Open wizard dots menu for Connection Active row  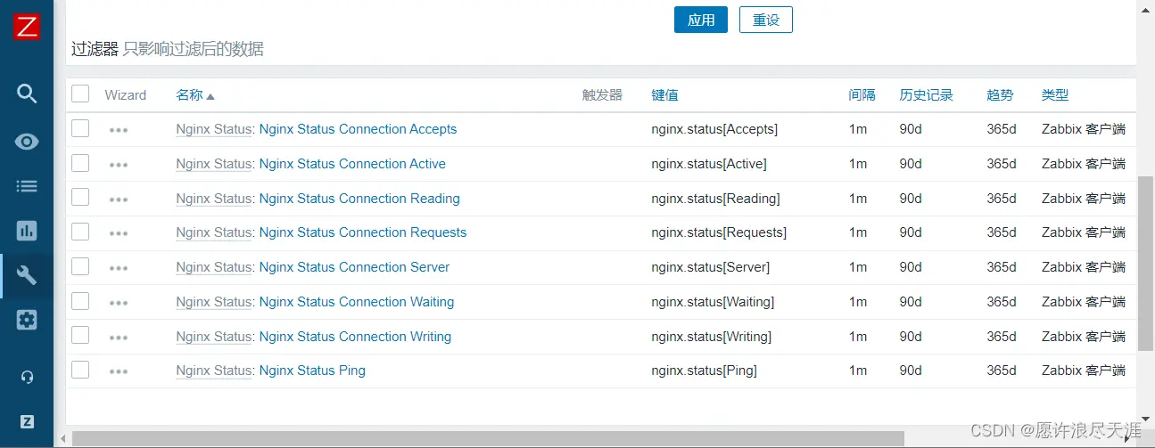[x=119, y=165]
